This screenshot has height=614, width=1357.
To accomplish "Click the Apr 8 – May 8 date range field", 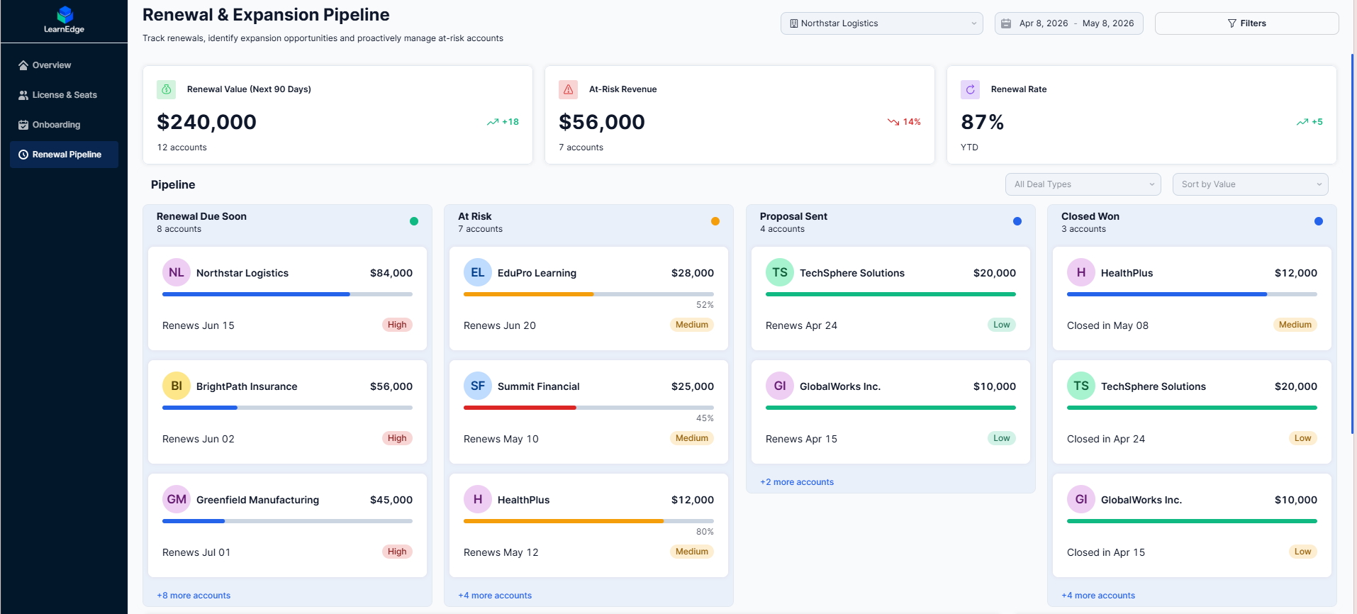I will 1068,23.
